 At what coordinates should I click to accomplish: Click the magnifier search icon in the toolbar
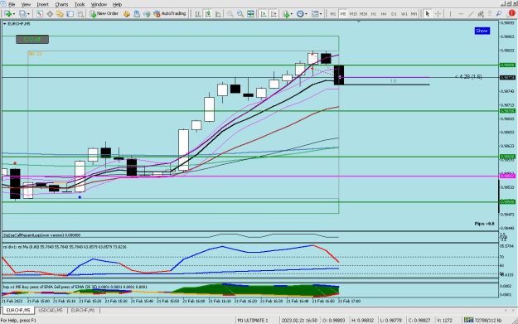pos(499,14)
